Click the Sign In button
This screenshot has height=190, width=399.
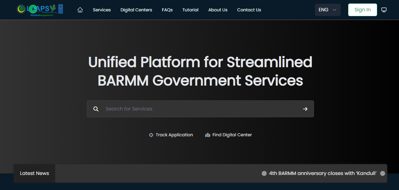(x=362, y=10)
